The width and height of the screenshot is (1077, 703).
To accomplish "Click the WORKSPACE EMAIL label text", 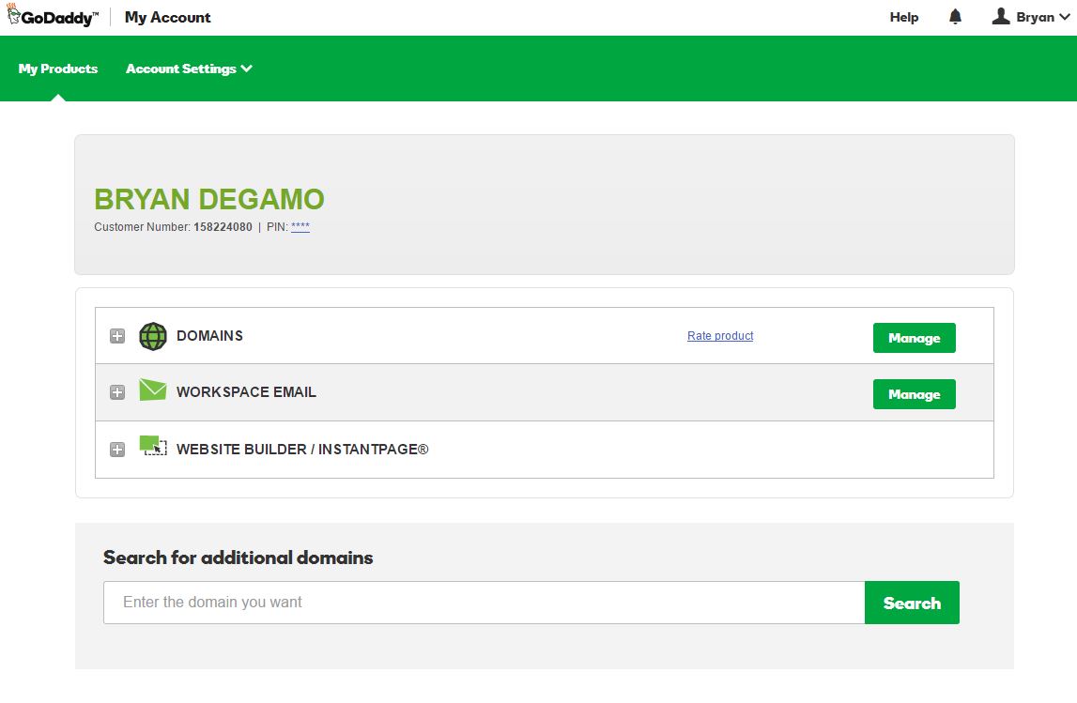I will click(246, 392).
